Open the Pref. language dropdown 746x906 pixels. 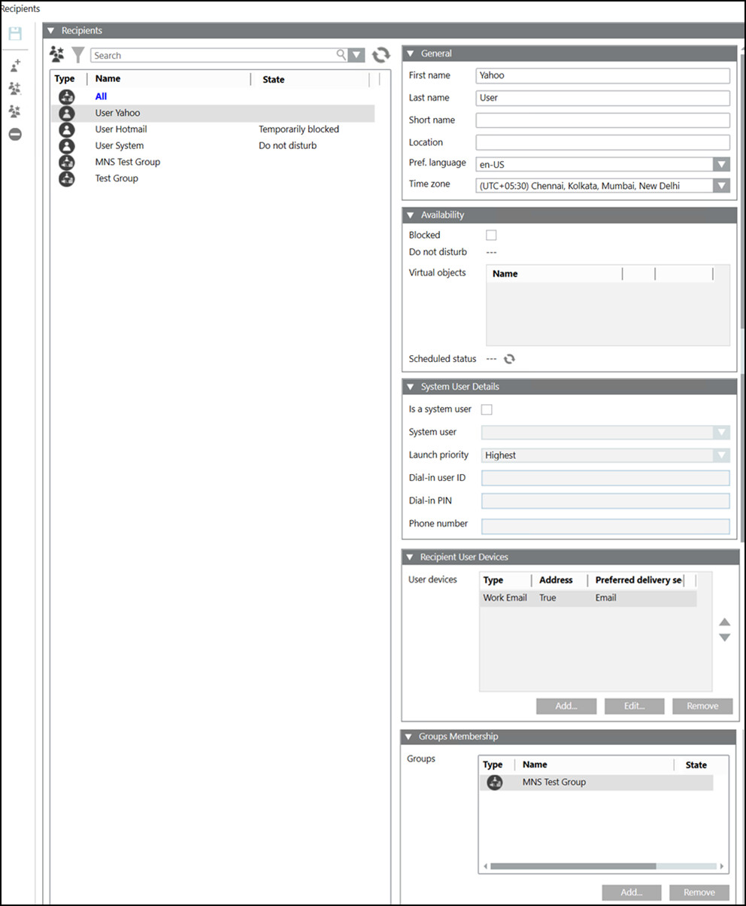pyautogui.click(x=721, y=164)
